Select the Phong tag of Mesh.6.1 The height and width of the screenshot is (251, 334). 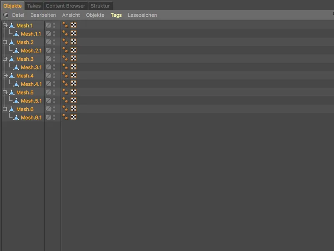coord(65,117)
